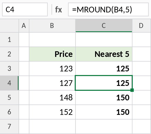Select active cell C4 with 125
Viewport: 151px width, 134px height.
point(104,83)
